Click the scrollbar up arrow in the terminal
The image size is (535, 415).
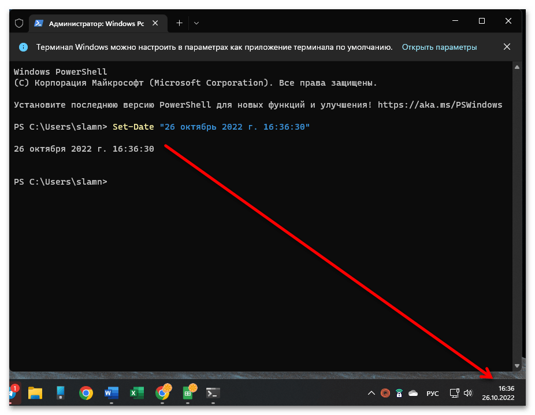pyautogui.click(x=517, y=67)
